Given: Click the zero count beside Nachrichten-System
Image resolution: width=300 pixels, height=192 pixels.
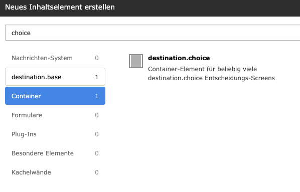Looking at the screenshot, I should (97, 58).
